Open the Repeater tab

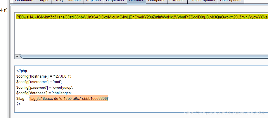coord(93,1)
